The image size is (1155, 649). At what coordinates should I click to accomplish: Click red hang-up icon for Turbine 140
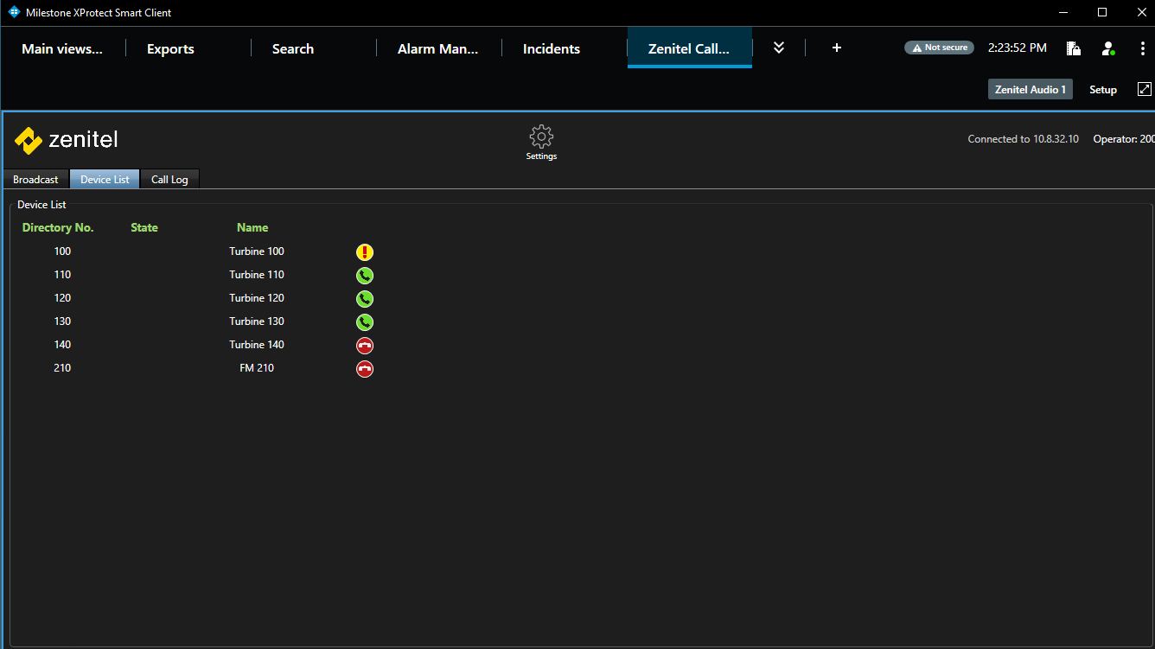tap(365, 346)
